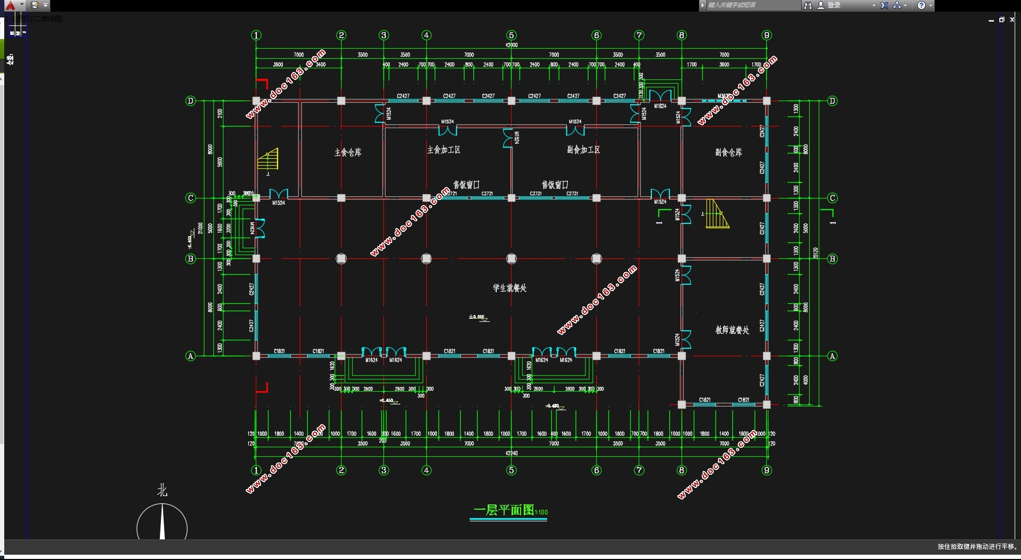Screen dimensions: 1021x560
Task: Restore down the drawing window
Action: coord(1001,20)
